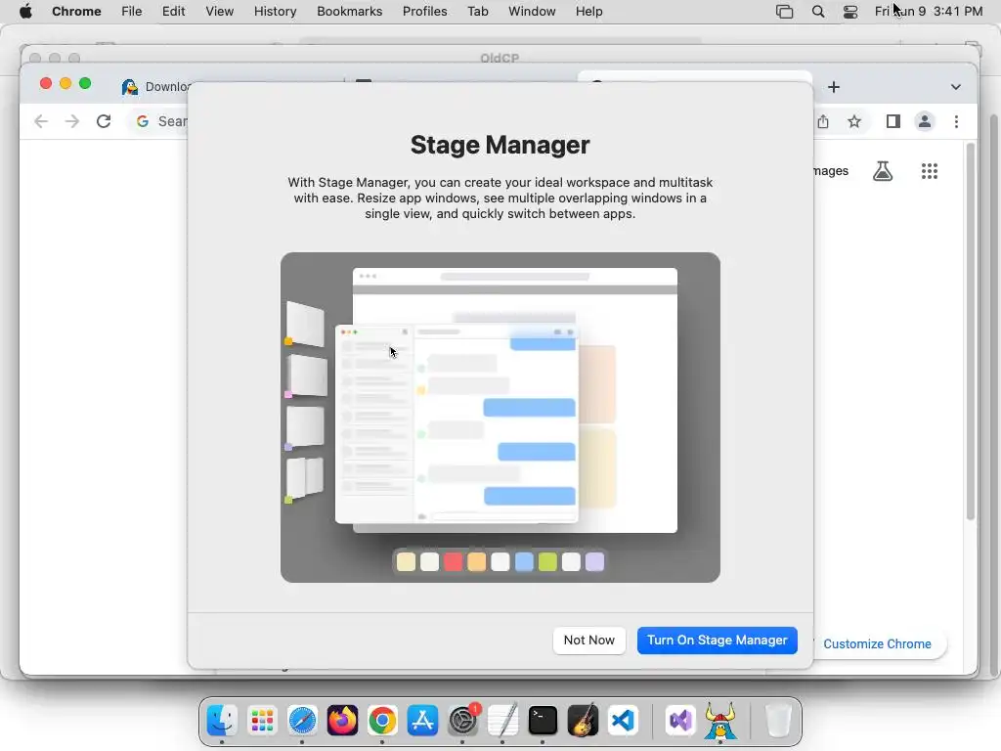This screenshot has height=751, width=1001.
Task: Open Visual Studio from Dock
Action: (x=680, y=721)
